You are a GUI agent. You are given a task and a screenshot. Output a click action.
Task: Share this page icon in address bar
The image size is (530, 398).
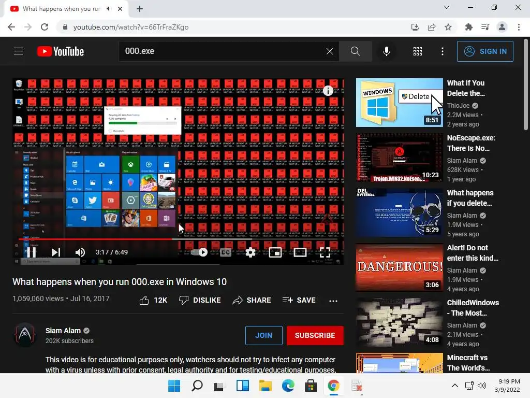point(432,27)
